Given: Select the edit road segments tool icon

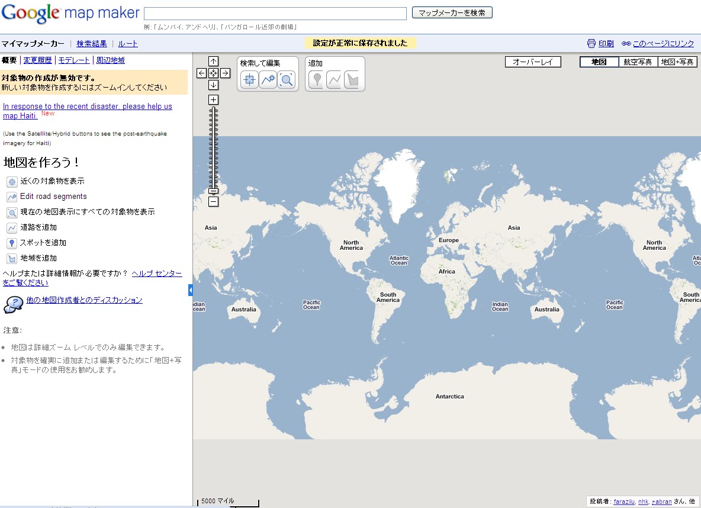Looking at the screenshot, I should tap(268, 79).
